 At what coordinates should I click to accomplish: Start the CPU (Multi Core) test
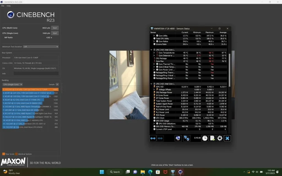[55, 28]
